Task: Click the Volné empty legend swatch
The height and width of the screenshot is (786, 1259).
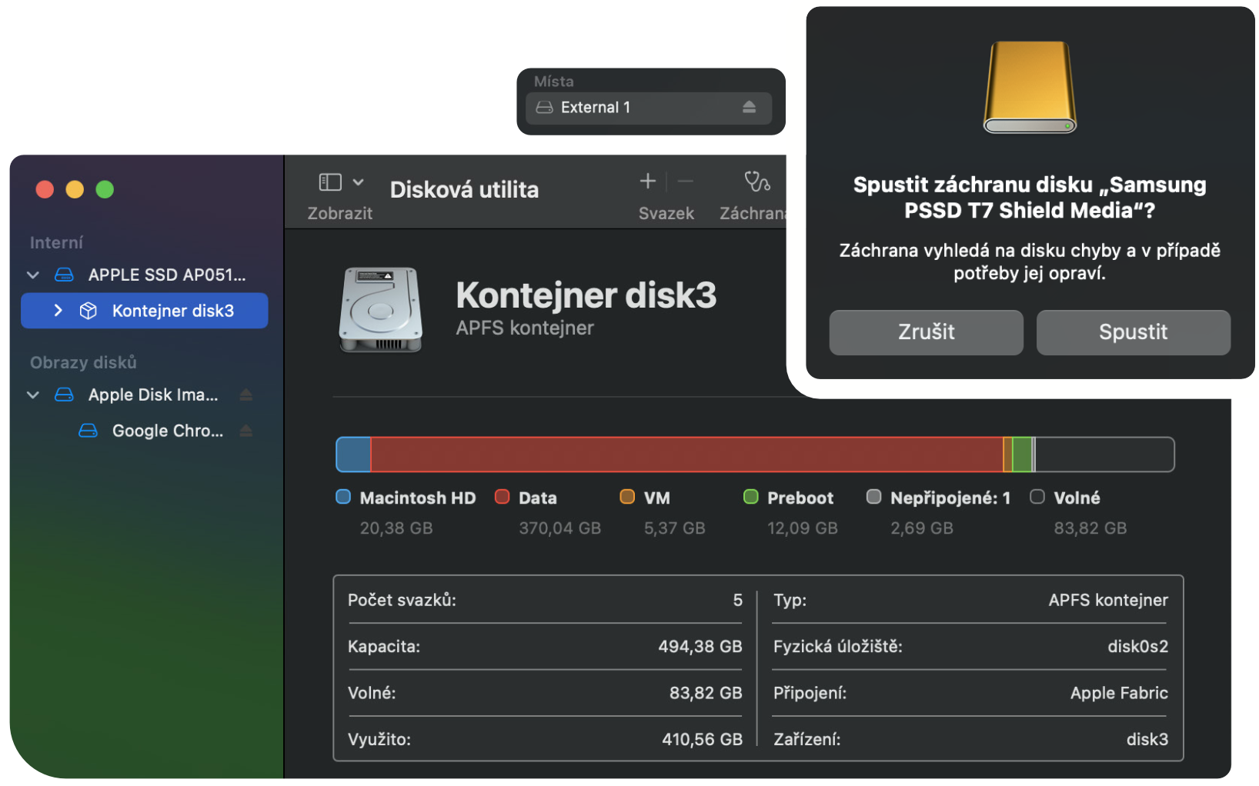Action: 1037,497
